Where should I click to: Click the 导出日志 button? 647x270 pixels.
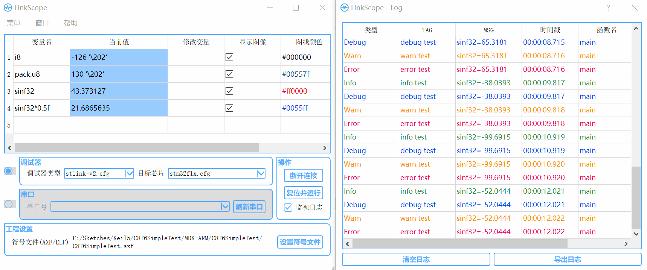click(x=568, y=259)
